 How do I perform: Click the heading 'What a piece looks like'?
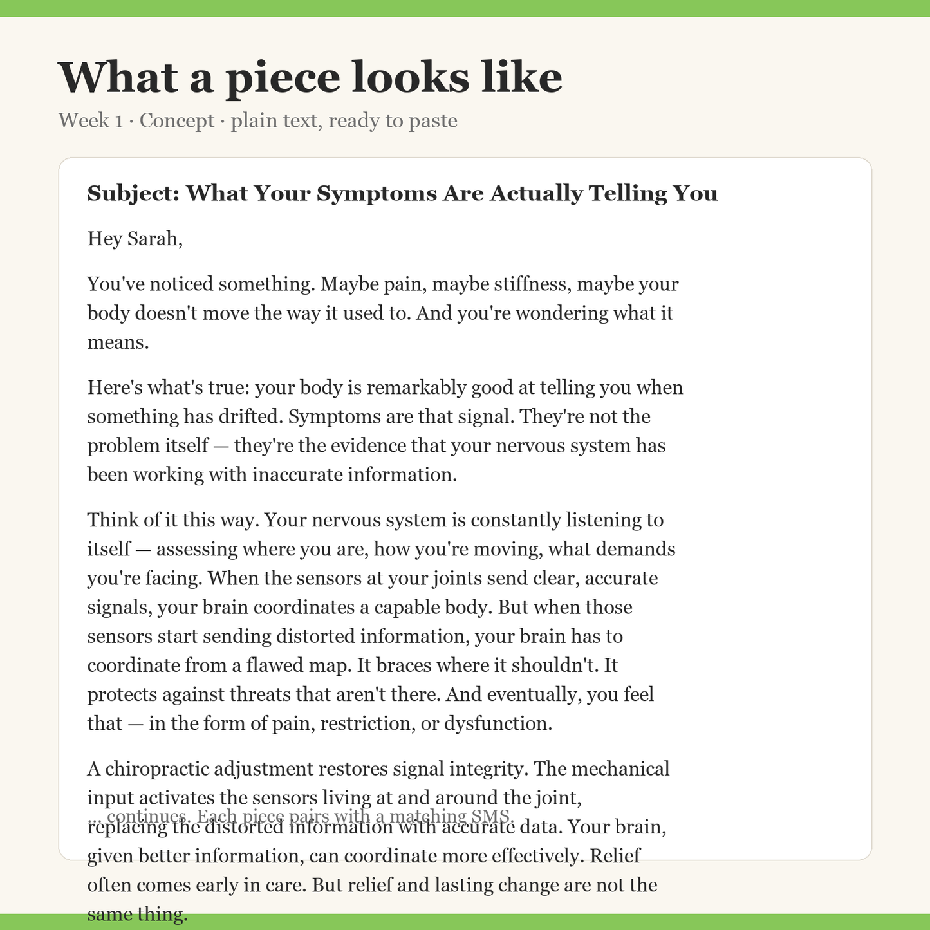click(310, 77)
